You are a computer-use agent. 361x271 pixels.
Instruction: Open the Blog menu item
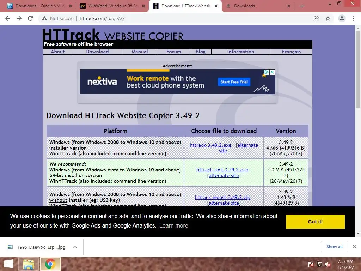201,52
